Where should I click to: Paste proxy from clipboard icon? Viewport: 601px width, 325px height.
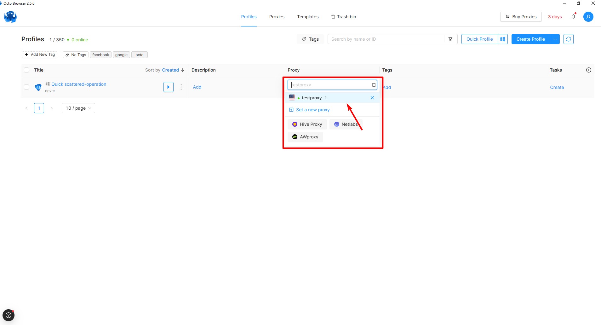click(x=374, y=85)
